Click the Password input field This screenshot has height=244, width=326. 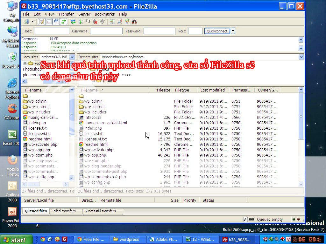click(x=159, y=31)
